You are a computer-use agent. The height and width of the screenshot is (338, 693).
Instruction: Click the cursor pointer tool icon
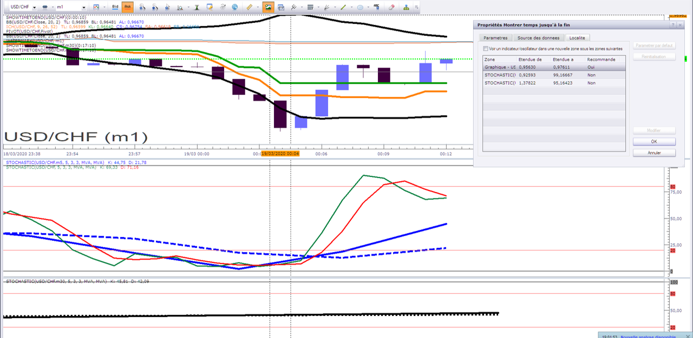(x=168, y=7)
